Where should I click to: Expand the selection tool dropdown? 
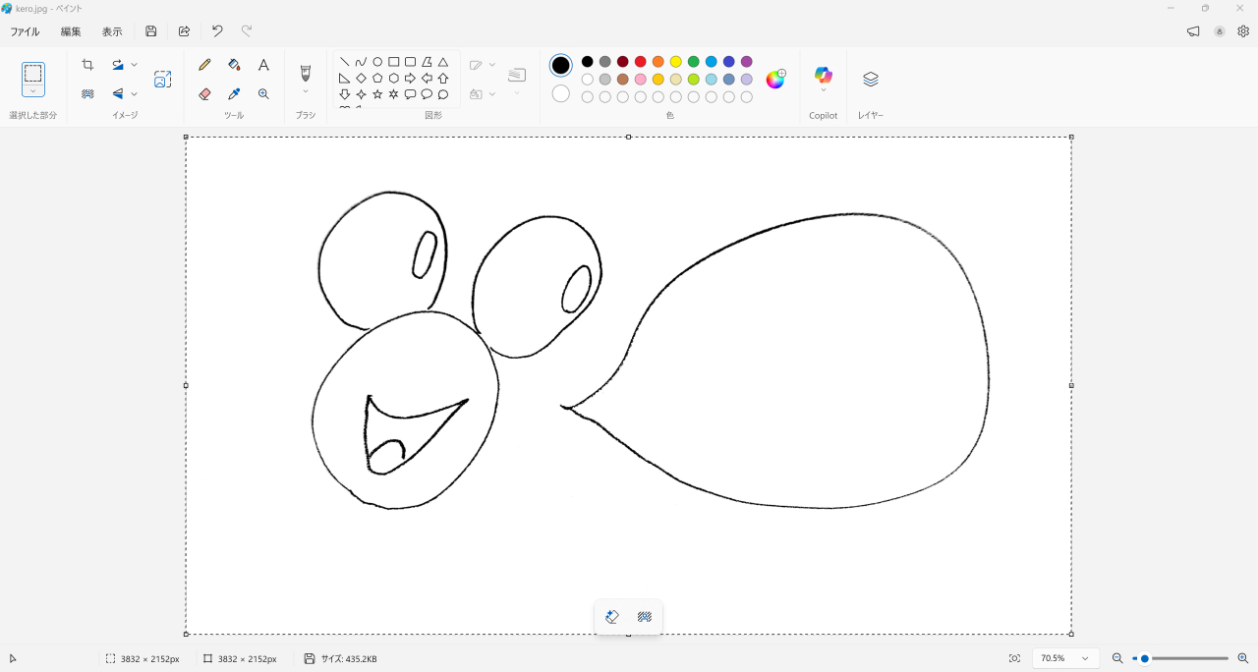pyautogui.click(x=33, y=91)
